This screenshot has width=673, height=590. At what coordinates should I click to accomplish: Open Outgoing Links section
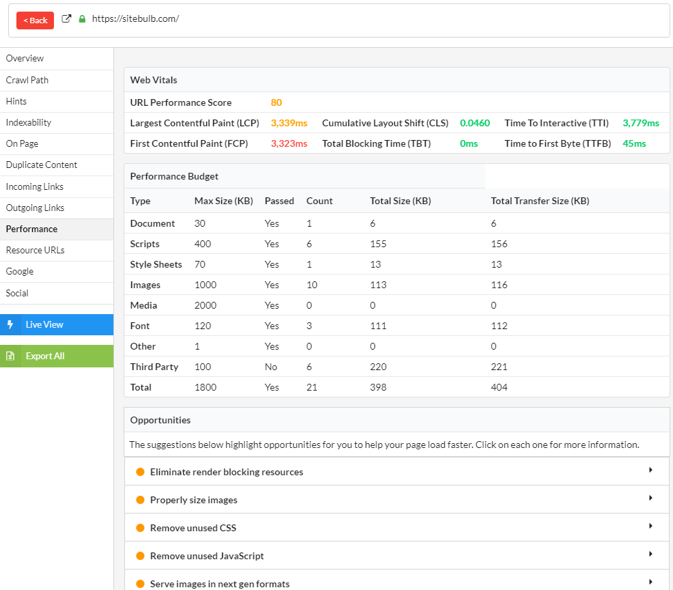pos(57,208)
